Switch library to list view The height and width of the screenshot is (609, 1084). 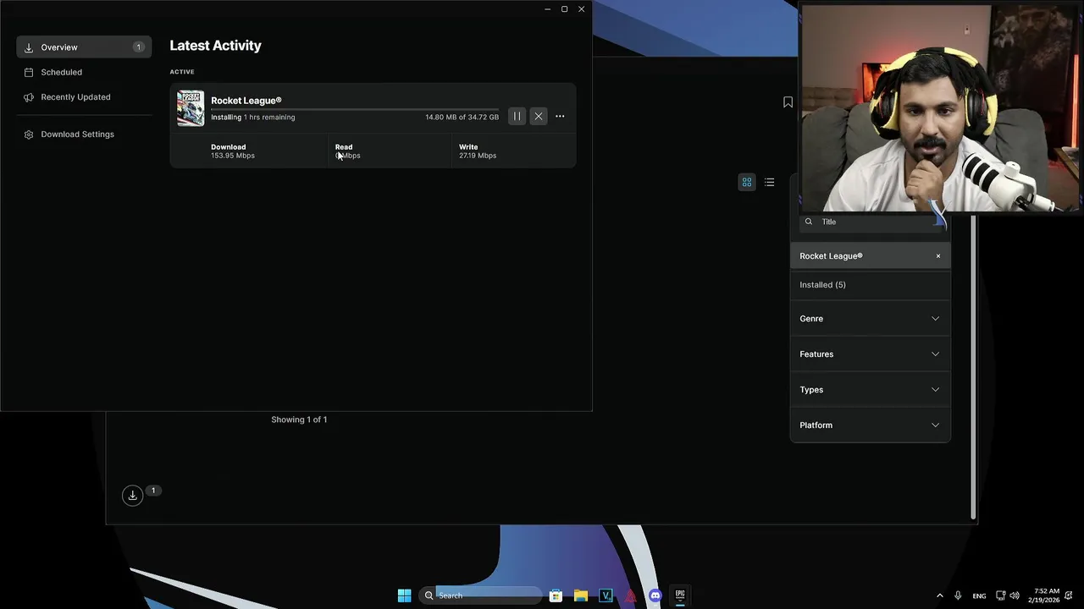pyautogui.click(x=769, y=182)
